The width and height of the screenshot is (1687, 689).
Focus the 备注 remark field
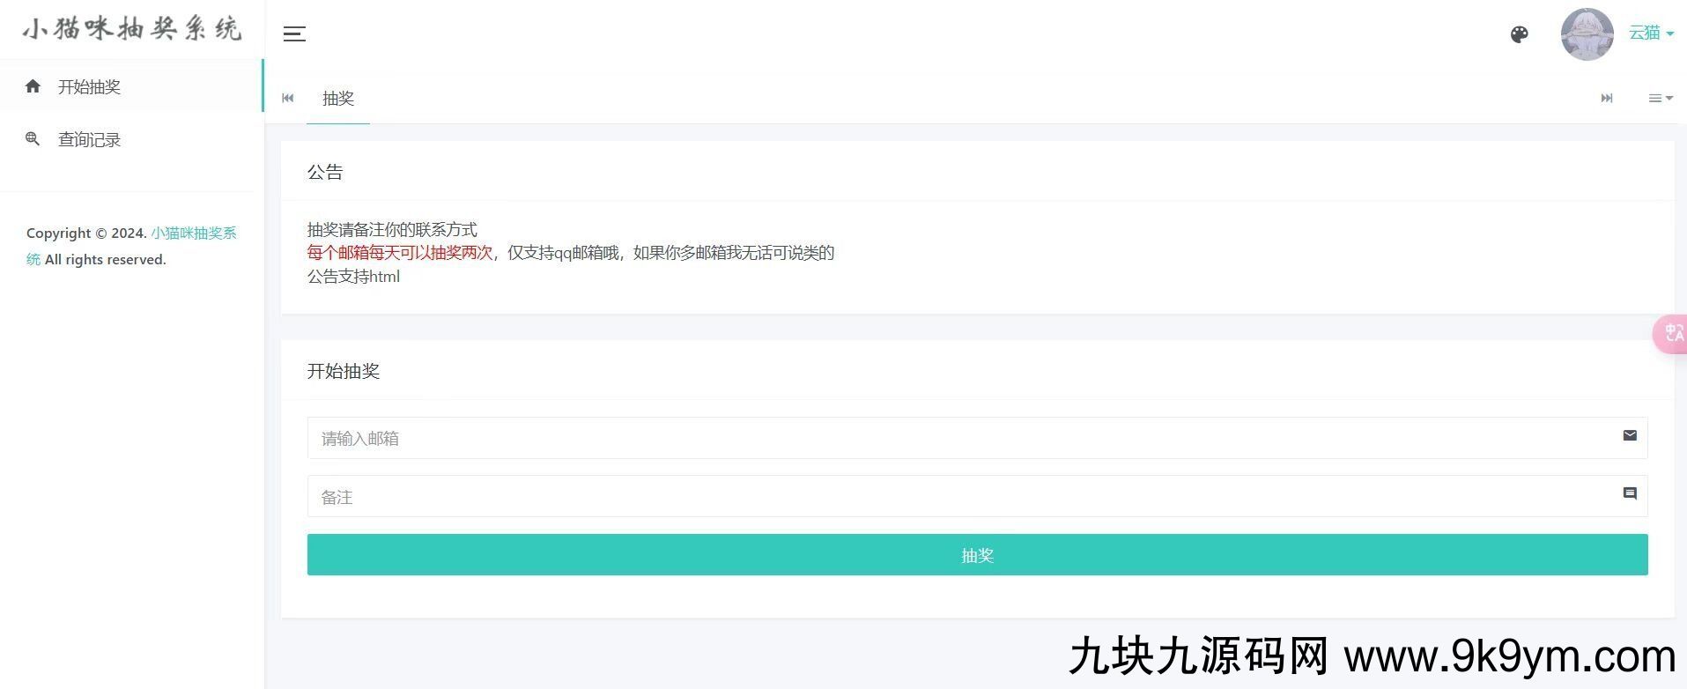[x=960, y=497]
